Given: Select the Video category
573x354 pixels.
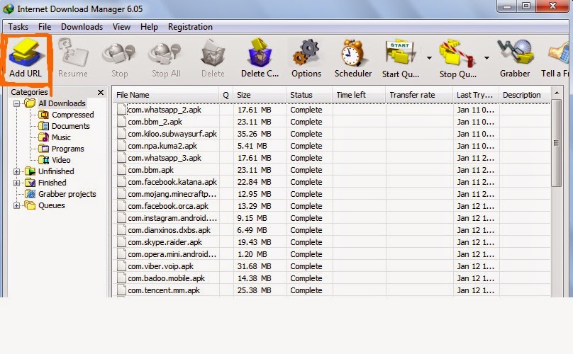Looking at the screenshot, I should [61, 160].
